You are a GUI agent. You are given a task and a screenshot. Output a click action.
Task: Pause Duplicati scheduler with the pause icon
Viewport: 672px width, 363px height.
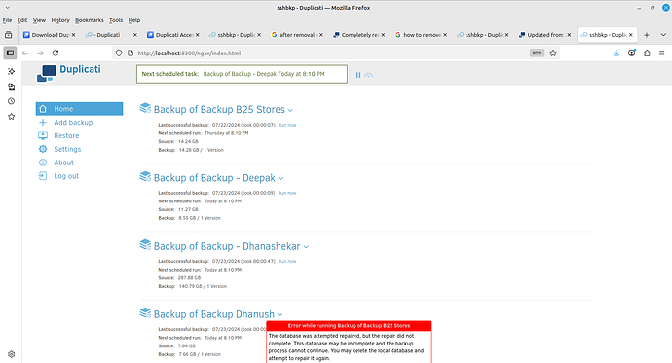358,75
